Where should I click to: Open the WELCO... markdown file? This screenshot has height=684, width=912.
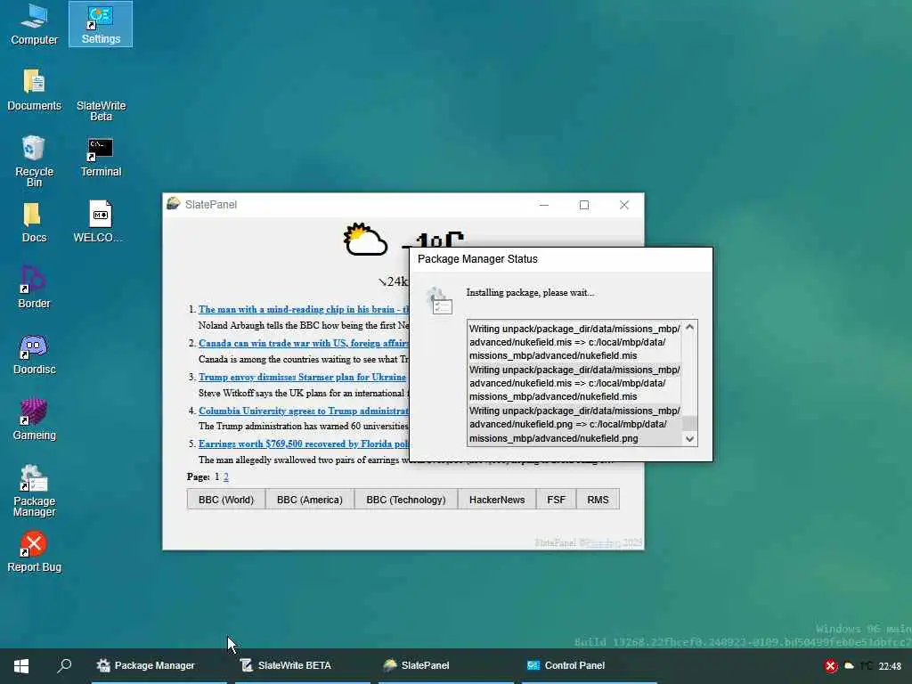(x=101, y=223)
